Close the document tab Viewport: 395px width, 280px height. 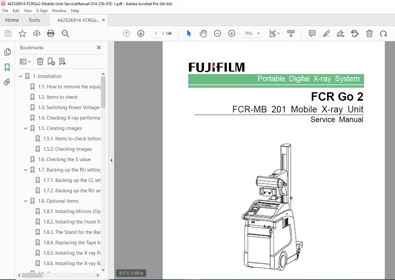coord(103,20)
